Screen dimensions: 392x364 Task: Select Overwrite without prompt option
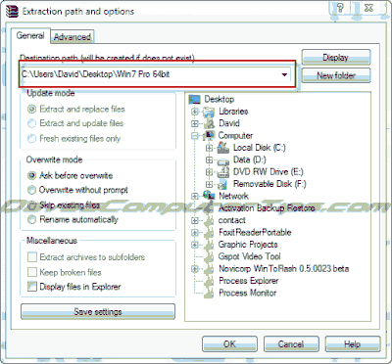31,190
